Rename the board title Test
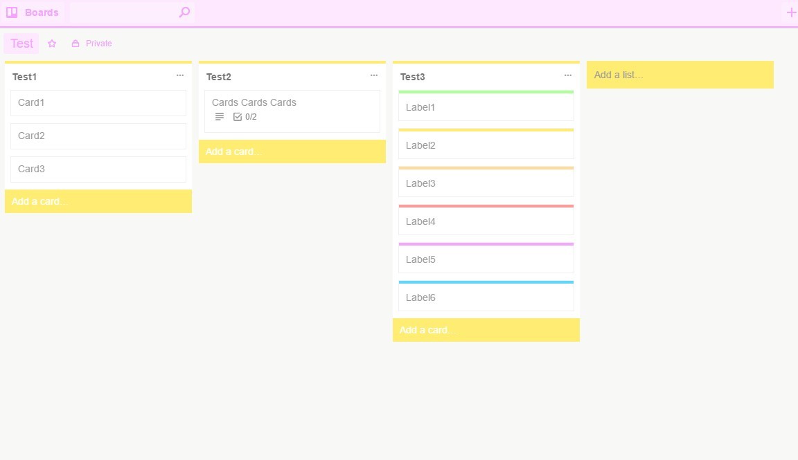 21,43
